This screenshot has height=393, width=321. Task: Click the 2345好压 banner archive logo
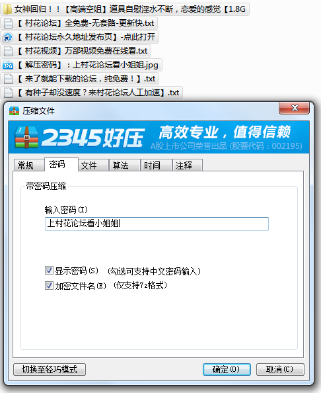click(26, 138)
